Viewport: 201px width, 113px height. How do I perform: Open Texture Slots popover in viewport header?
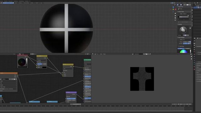pos(179,3)
